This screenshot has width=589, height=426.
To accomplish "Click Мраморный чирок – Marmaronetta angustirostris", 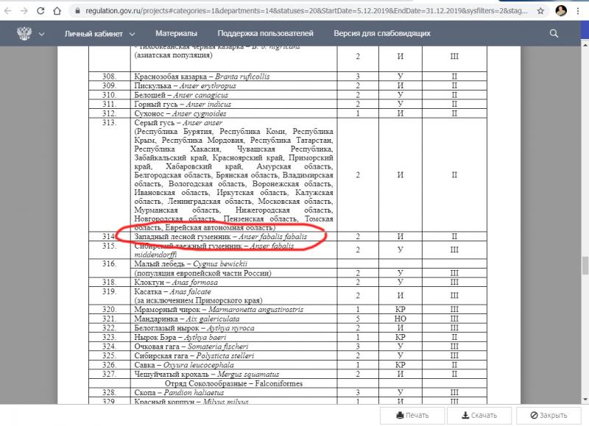I will pyautogui.click(x=219, y=310).
